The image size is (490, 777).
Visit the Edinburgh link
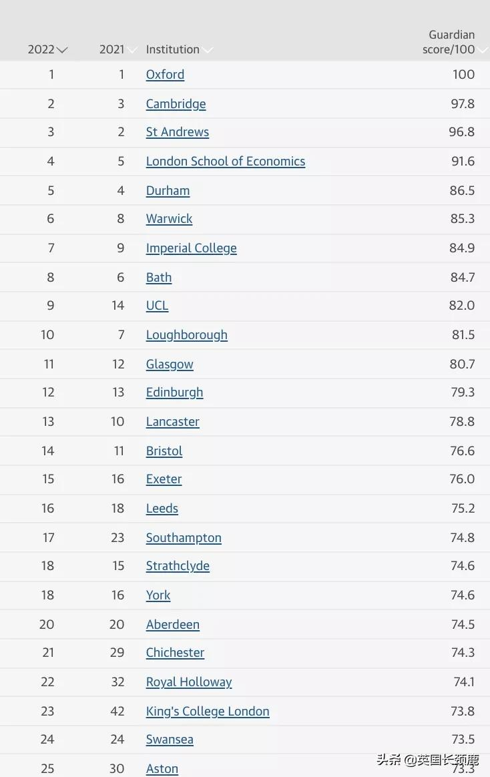tap(174, 393)
